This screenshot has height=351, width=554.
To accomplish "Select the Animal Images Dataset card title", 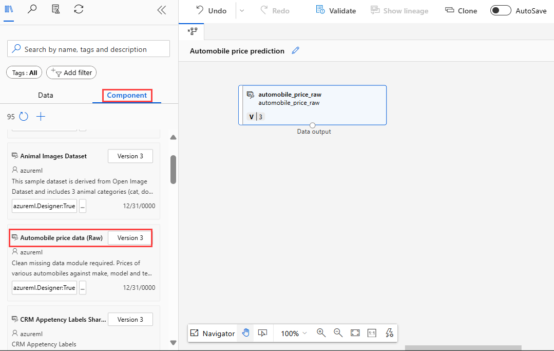I will pos(53,156).
